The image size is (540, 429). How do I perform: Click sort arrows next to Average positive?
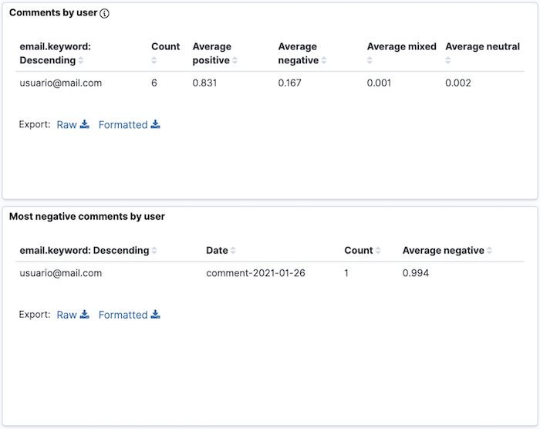(235, 60)
